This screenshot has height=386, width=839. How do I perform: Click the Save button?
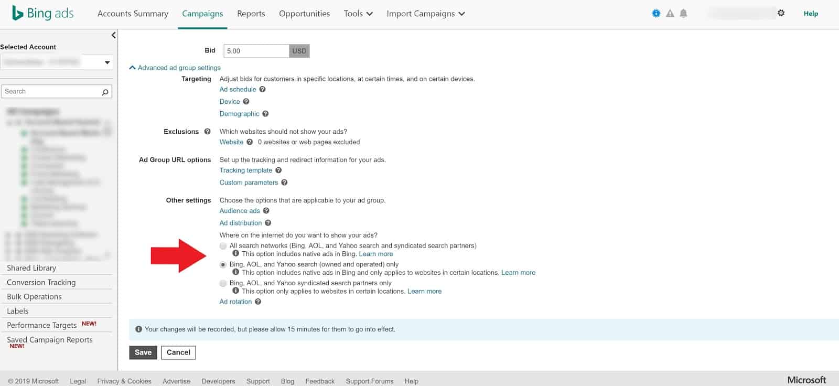pyautogui.click(x=143, y=352)
